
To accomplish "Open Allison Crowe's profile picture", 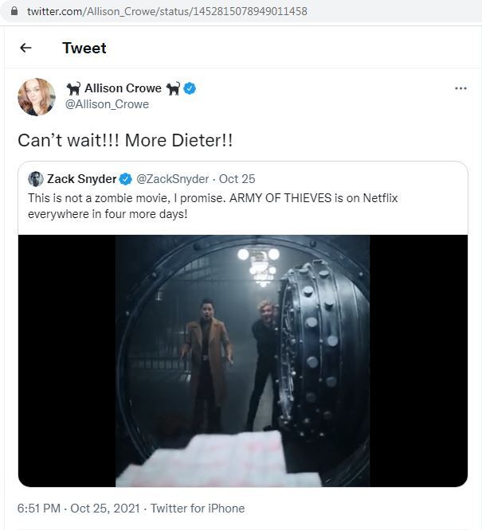I will [x=37, y=96].
